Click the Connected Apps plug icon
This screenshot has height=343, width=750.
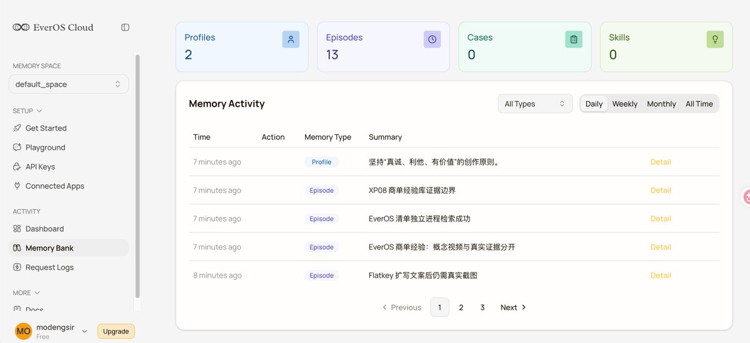(x=17, y=186)
